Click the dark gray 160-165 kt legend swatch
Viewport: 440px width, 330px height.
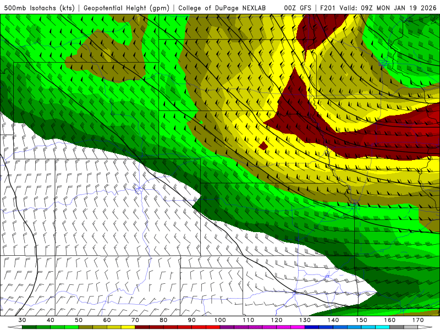point(397,327)
